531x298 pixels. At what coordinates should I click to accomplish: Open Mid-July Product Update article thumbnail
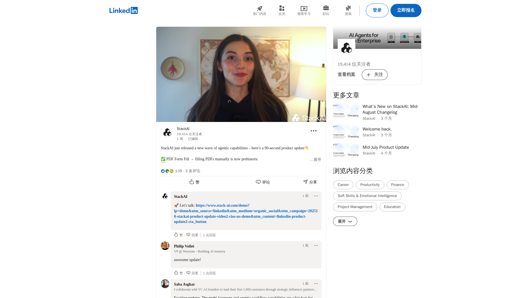click(x=346, y=150)
